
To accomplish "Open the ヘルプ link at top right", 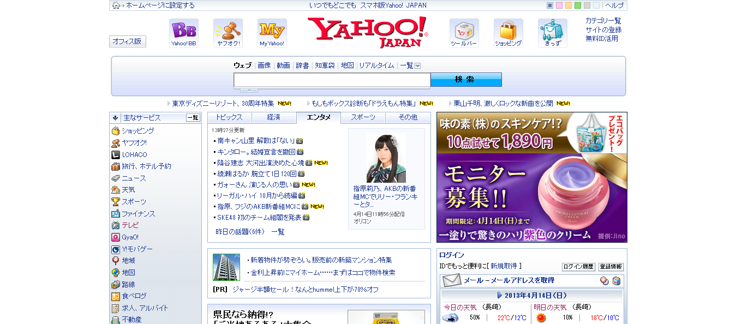I will [614, 5].
